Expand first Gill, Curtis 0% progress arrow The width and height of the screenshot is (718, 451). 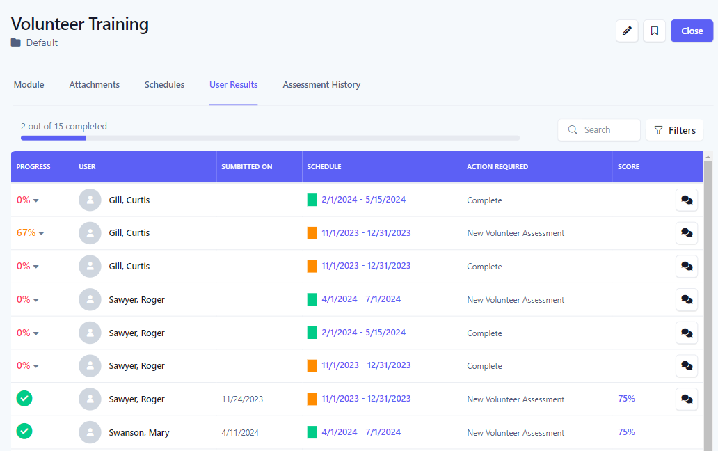click(x=36, y=200)
